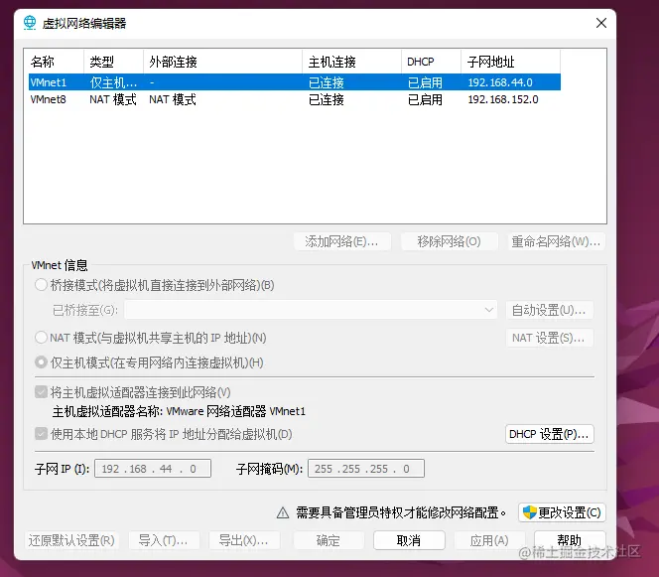
Task: Click the 应用(A) button
Action: (x=489, y=540)
